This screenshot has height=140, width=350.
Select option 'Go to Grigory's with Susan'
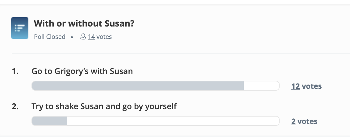coord(82,71)
